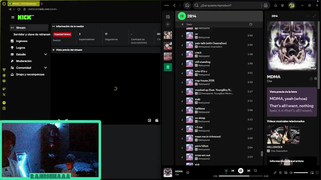Play the track 'pain talk (with OsamaSon)'

click(x=211, y=43)
